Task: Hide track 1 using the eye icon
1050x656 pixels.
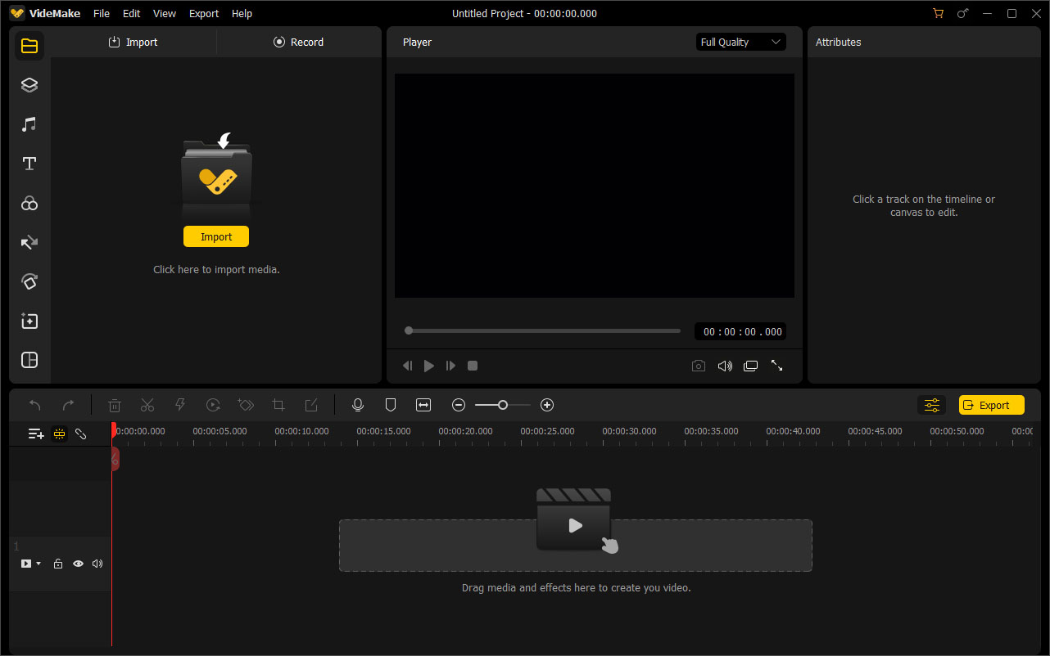Action: pyautogui.click(x=78, y=564)
